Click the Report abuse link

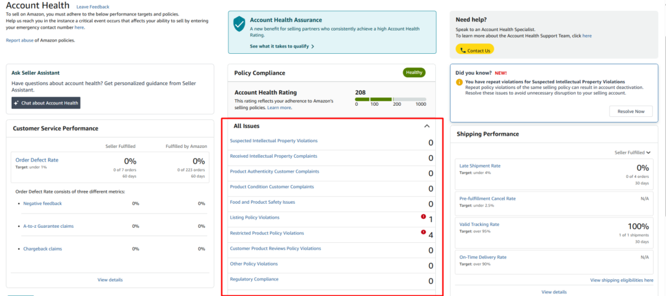pyautogui.click(x=20, y=40)
